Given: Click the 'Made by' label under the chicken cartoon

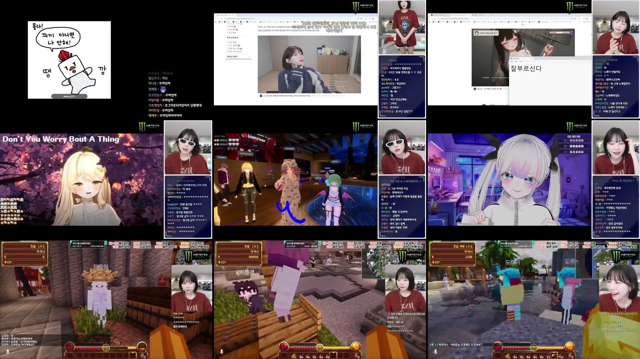Looking at the screenshot, I should coord(69,96).
